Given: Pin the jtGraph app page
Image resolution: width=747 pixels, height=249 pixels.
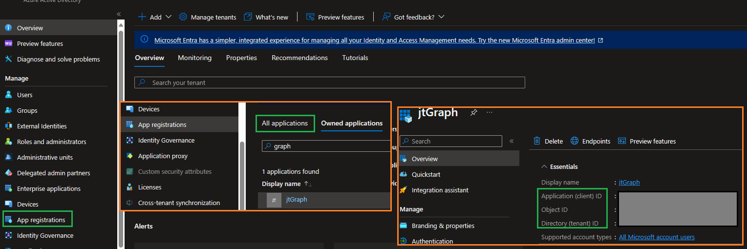Looking at the screenshot, I should click(473, 112).
